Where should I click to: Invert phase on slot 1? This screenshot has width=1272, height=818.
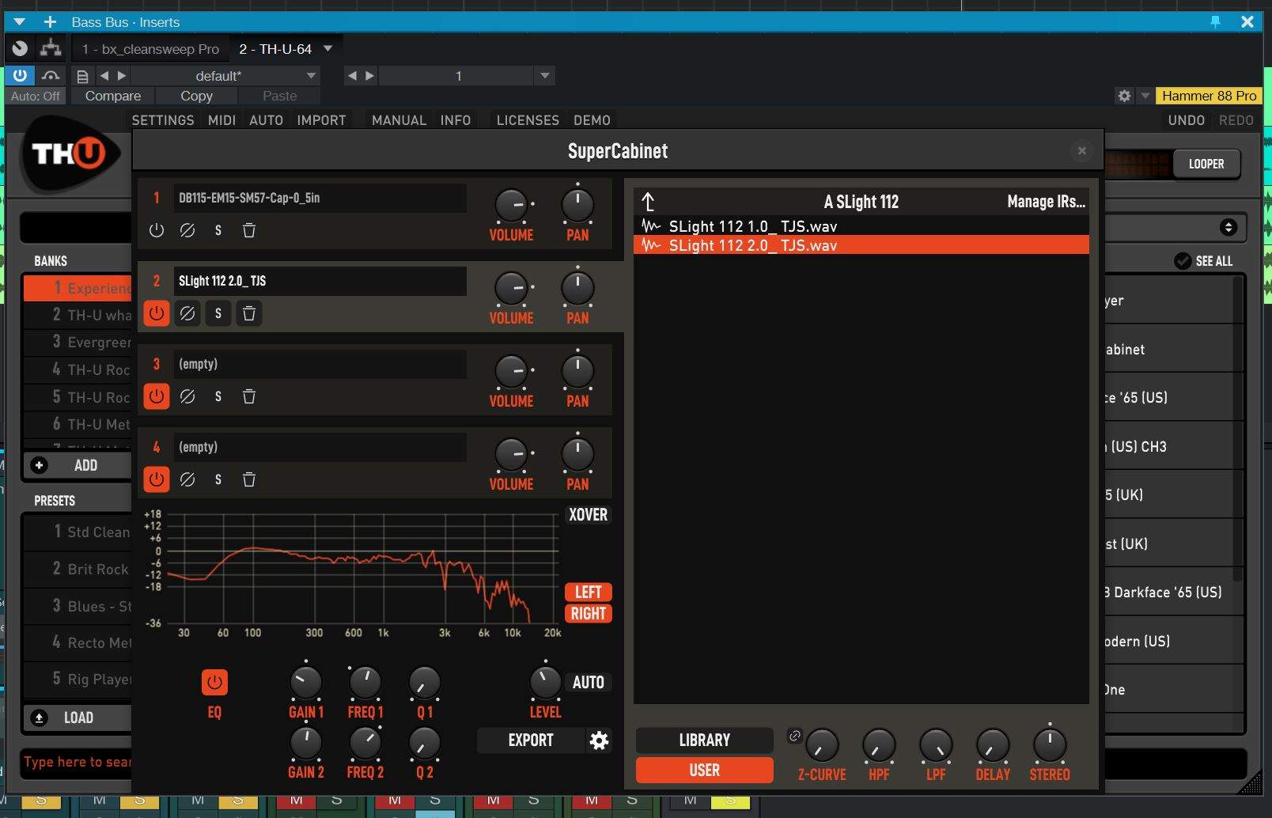point(187,230)
